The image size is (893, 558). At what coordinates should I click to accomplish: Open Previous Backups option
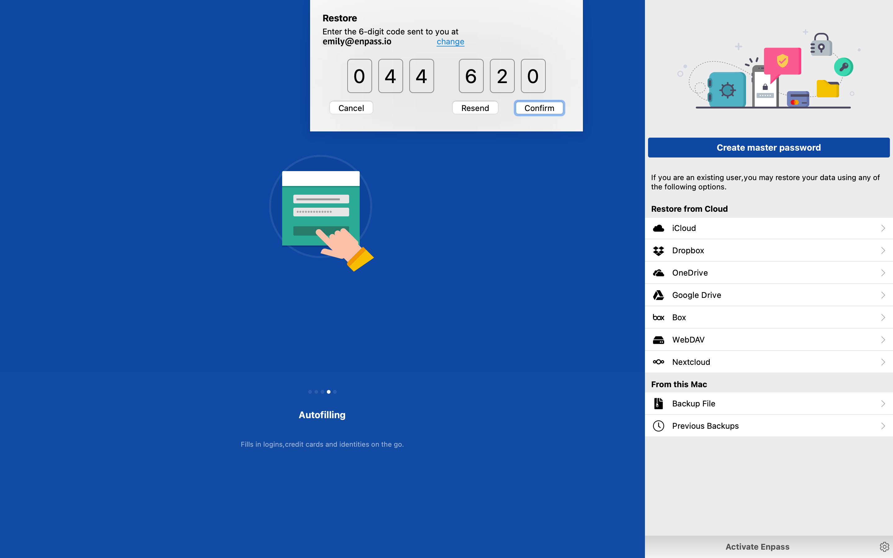(769, 426)
